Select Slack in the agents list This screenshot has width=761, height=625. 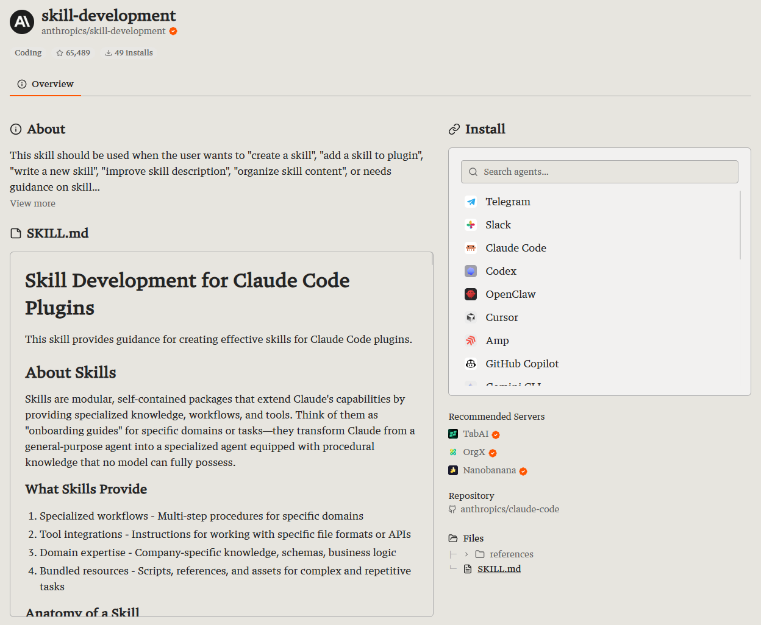pyautogui.click(x=600, y=225)
